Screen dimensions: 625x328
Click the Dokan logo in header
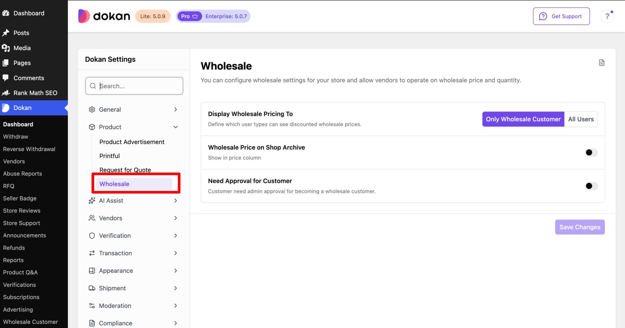click(104, 16)
